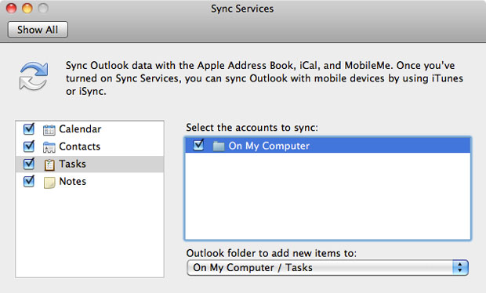Select the Calendar row label

click(80, 128)
